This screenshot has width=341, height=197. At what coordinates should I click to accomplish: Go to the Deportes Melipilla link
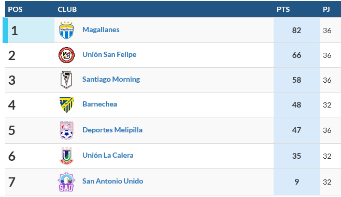(112, 130)
